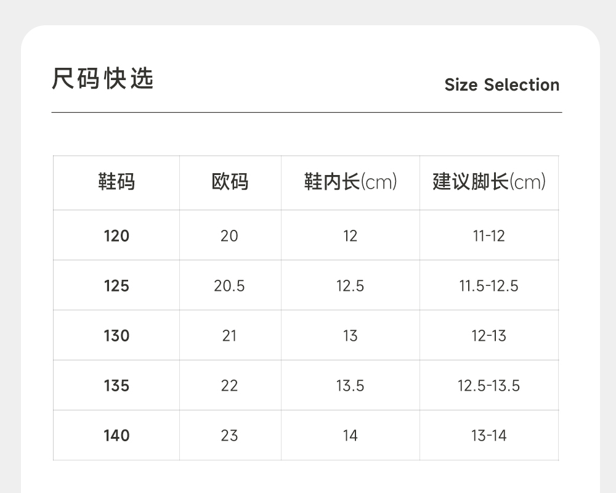Click EU size 20.5 cell
Viewport: 616px width, 493px height.
point(229,286)
